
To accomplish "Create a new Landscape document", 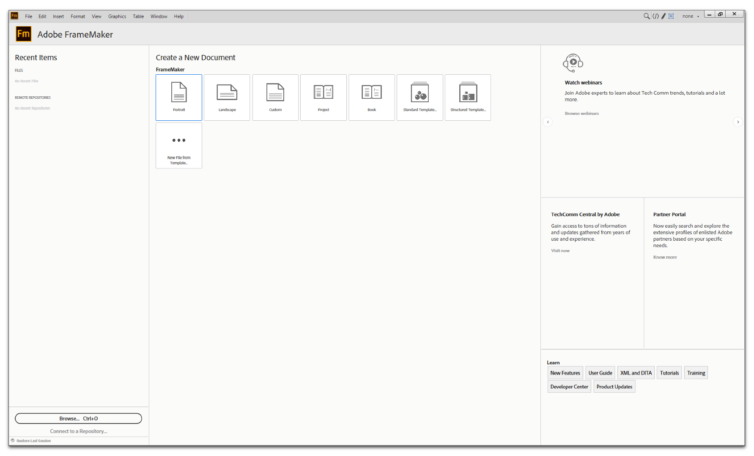I will coord(227,98).
